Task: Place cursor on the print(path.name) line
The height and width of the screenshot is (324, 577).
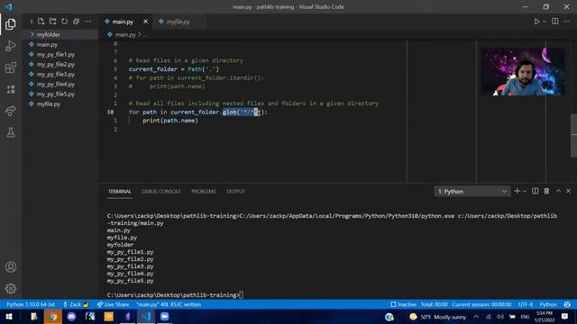Action: point(170,121)
